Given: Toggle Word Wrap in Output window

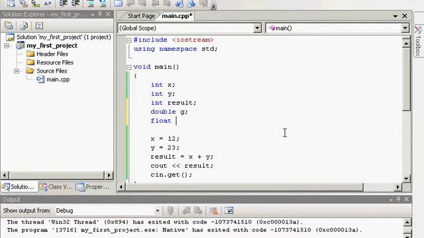Looking at the screenshot, I should click(x=229, y=211).
